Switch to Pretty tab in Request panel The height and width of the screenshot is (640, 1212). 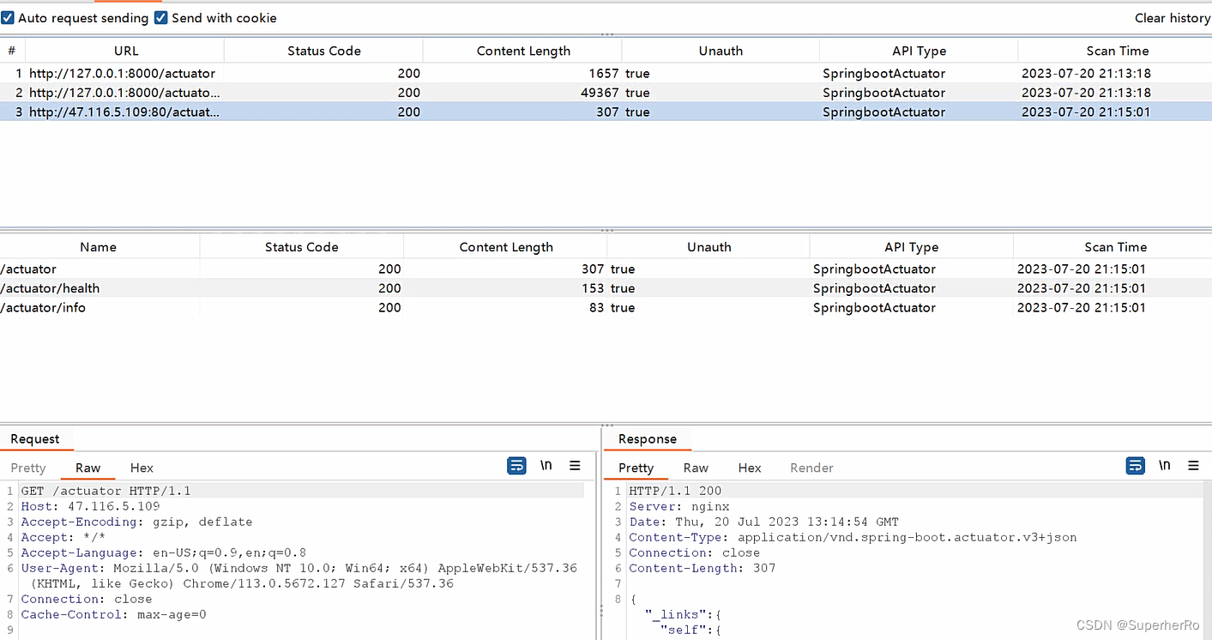tap(28, 468)
